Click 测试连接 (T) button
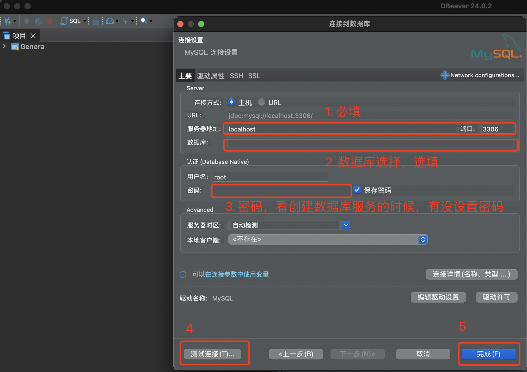 click(x=212, y=354)
